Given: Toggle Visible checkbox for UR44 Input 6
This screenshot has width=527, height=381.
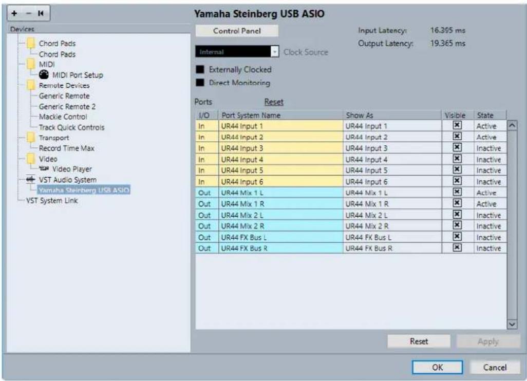Looking at the screenshot, I should pyautogui.click(x=457, y=181).
